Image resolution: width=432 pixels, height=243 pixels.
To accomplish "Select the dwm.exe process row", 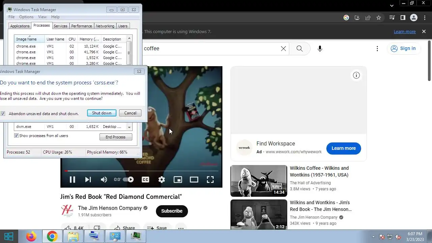I will [70, 127].
